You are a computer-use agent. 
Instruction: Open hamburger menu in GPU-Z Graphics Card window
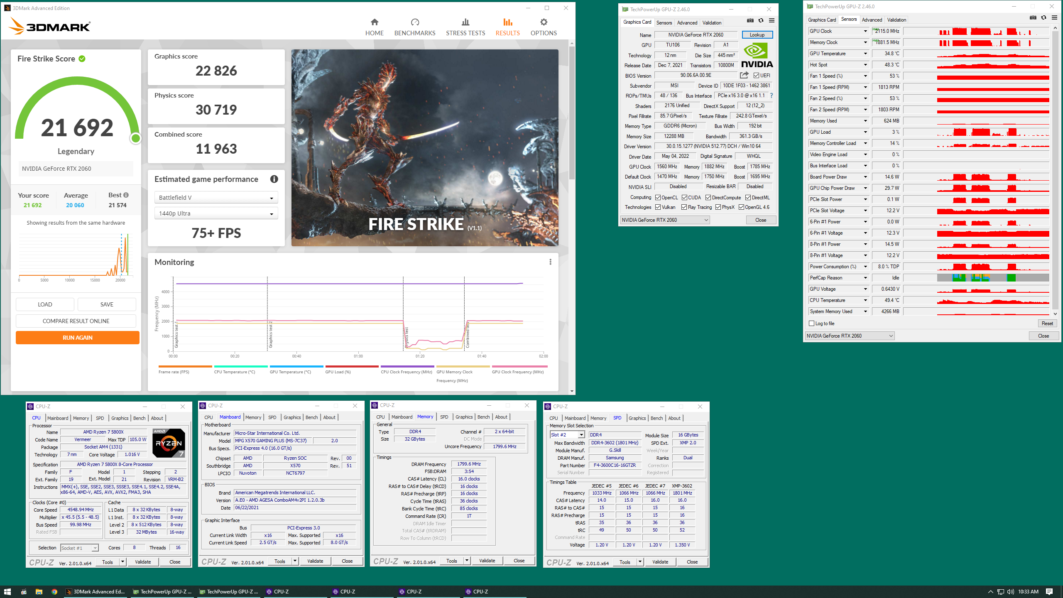[x=772, y=21]
